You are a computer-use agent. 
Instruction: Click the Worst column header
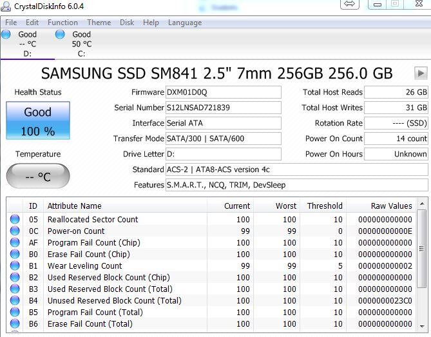click(x=276, y=206)
